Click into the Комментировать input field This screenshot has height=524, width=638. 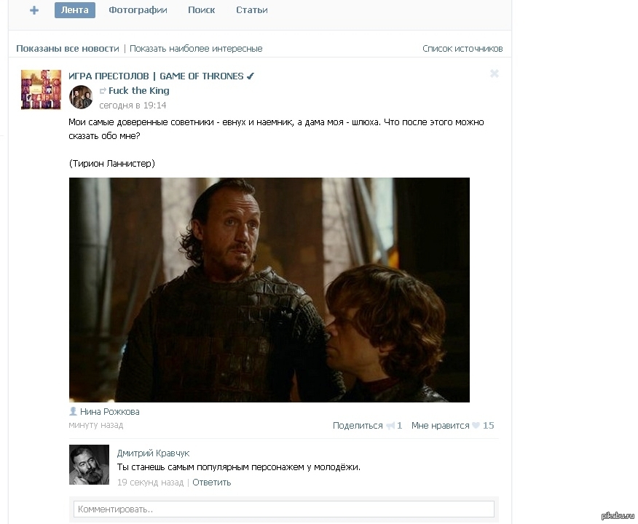pyautogui.click(x=284, y=509)
